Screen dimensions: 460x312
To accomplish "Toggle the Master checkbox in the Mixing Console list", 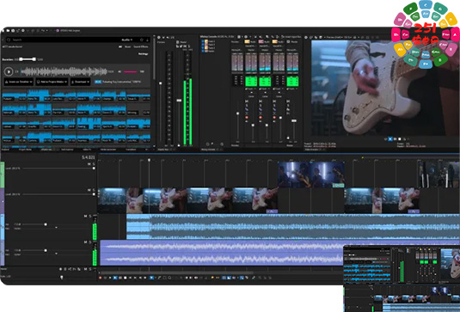I will click(x=203, y=51).
